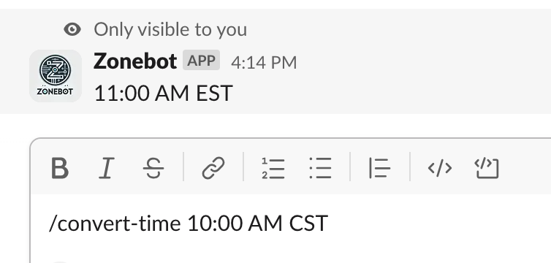The width and height of the screenshot is (551, 263).
Task: Click the APP badge beside Zonebot
Action: 202,61
